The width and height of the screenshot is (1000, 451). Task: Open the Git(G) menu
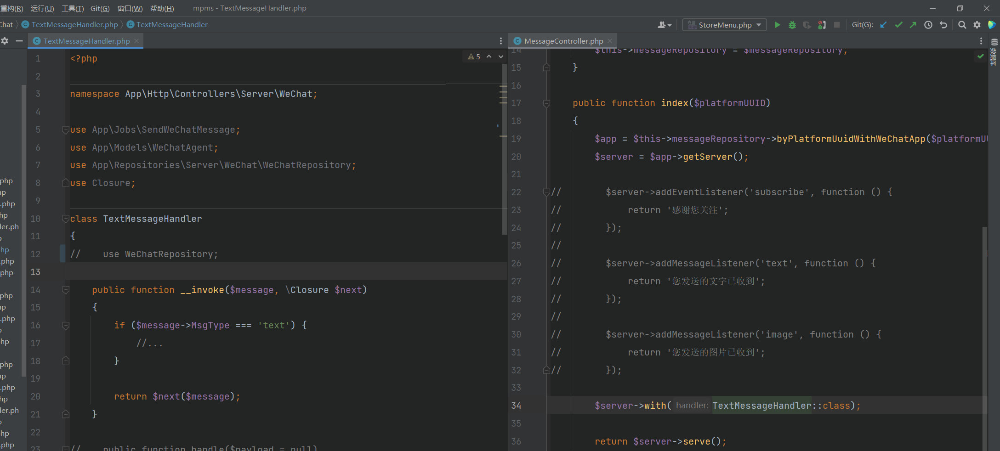[100, 8]
